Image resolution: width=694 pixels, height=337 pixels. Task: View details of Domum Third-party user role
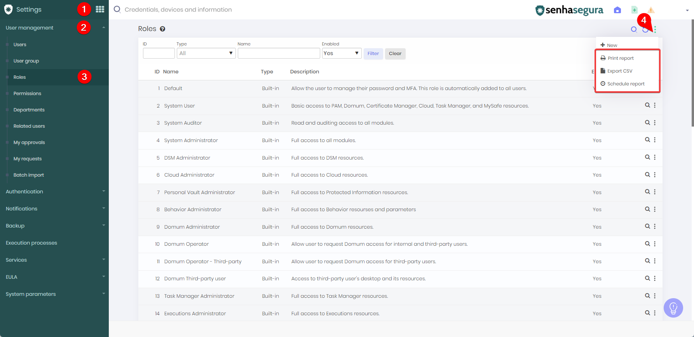coord(647,278)
